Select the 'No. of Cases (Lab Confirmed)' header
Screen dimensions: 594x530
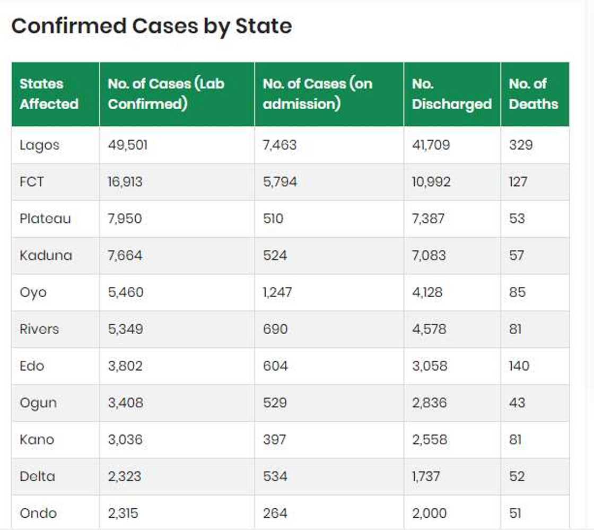(166, 94)
